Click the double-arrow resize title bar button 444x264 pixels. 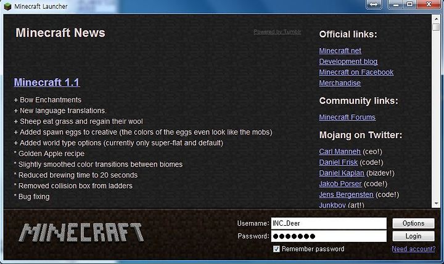coord(374,4)
